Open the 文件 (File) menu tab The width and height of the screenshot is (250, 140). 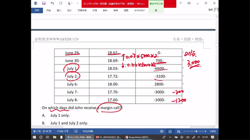37,10
